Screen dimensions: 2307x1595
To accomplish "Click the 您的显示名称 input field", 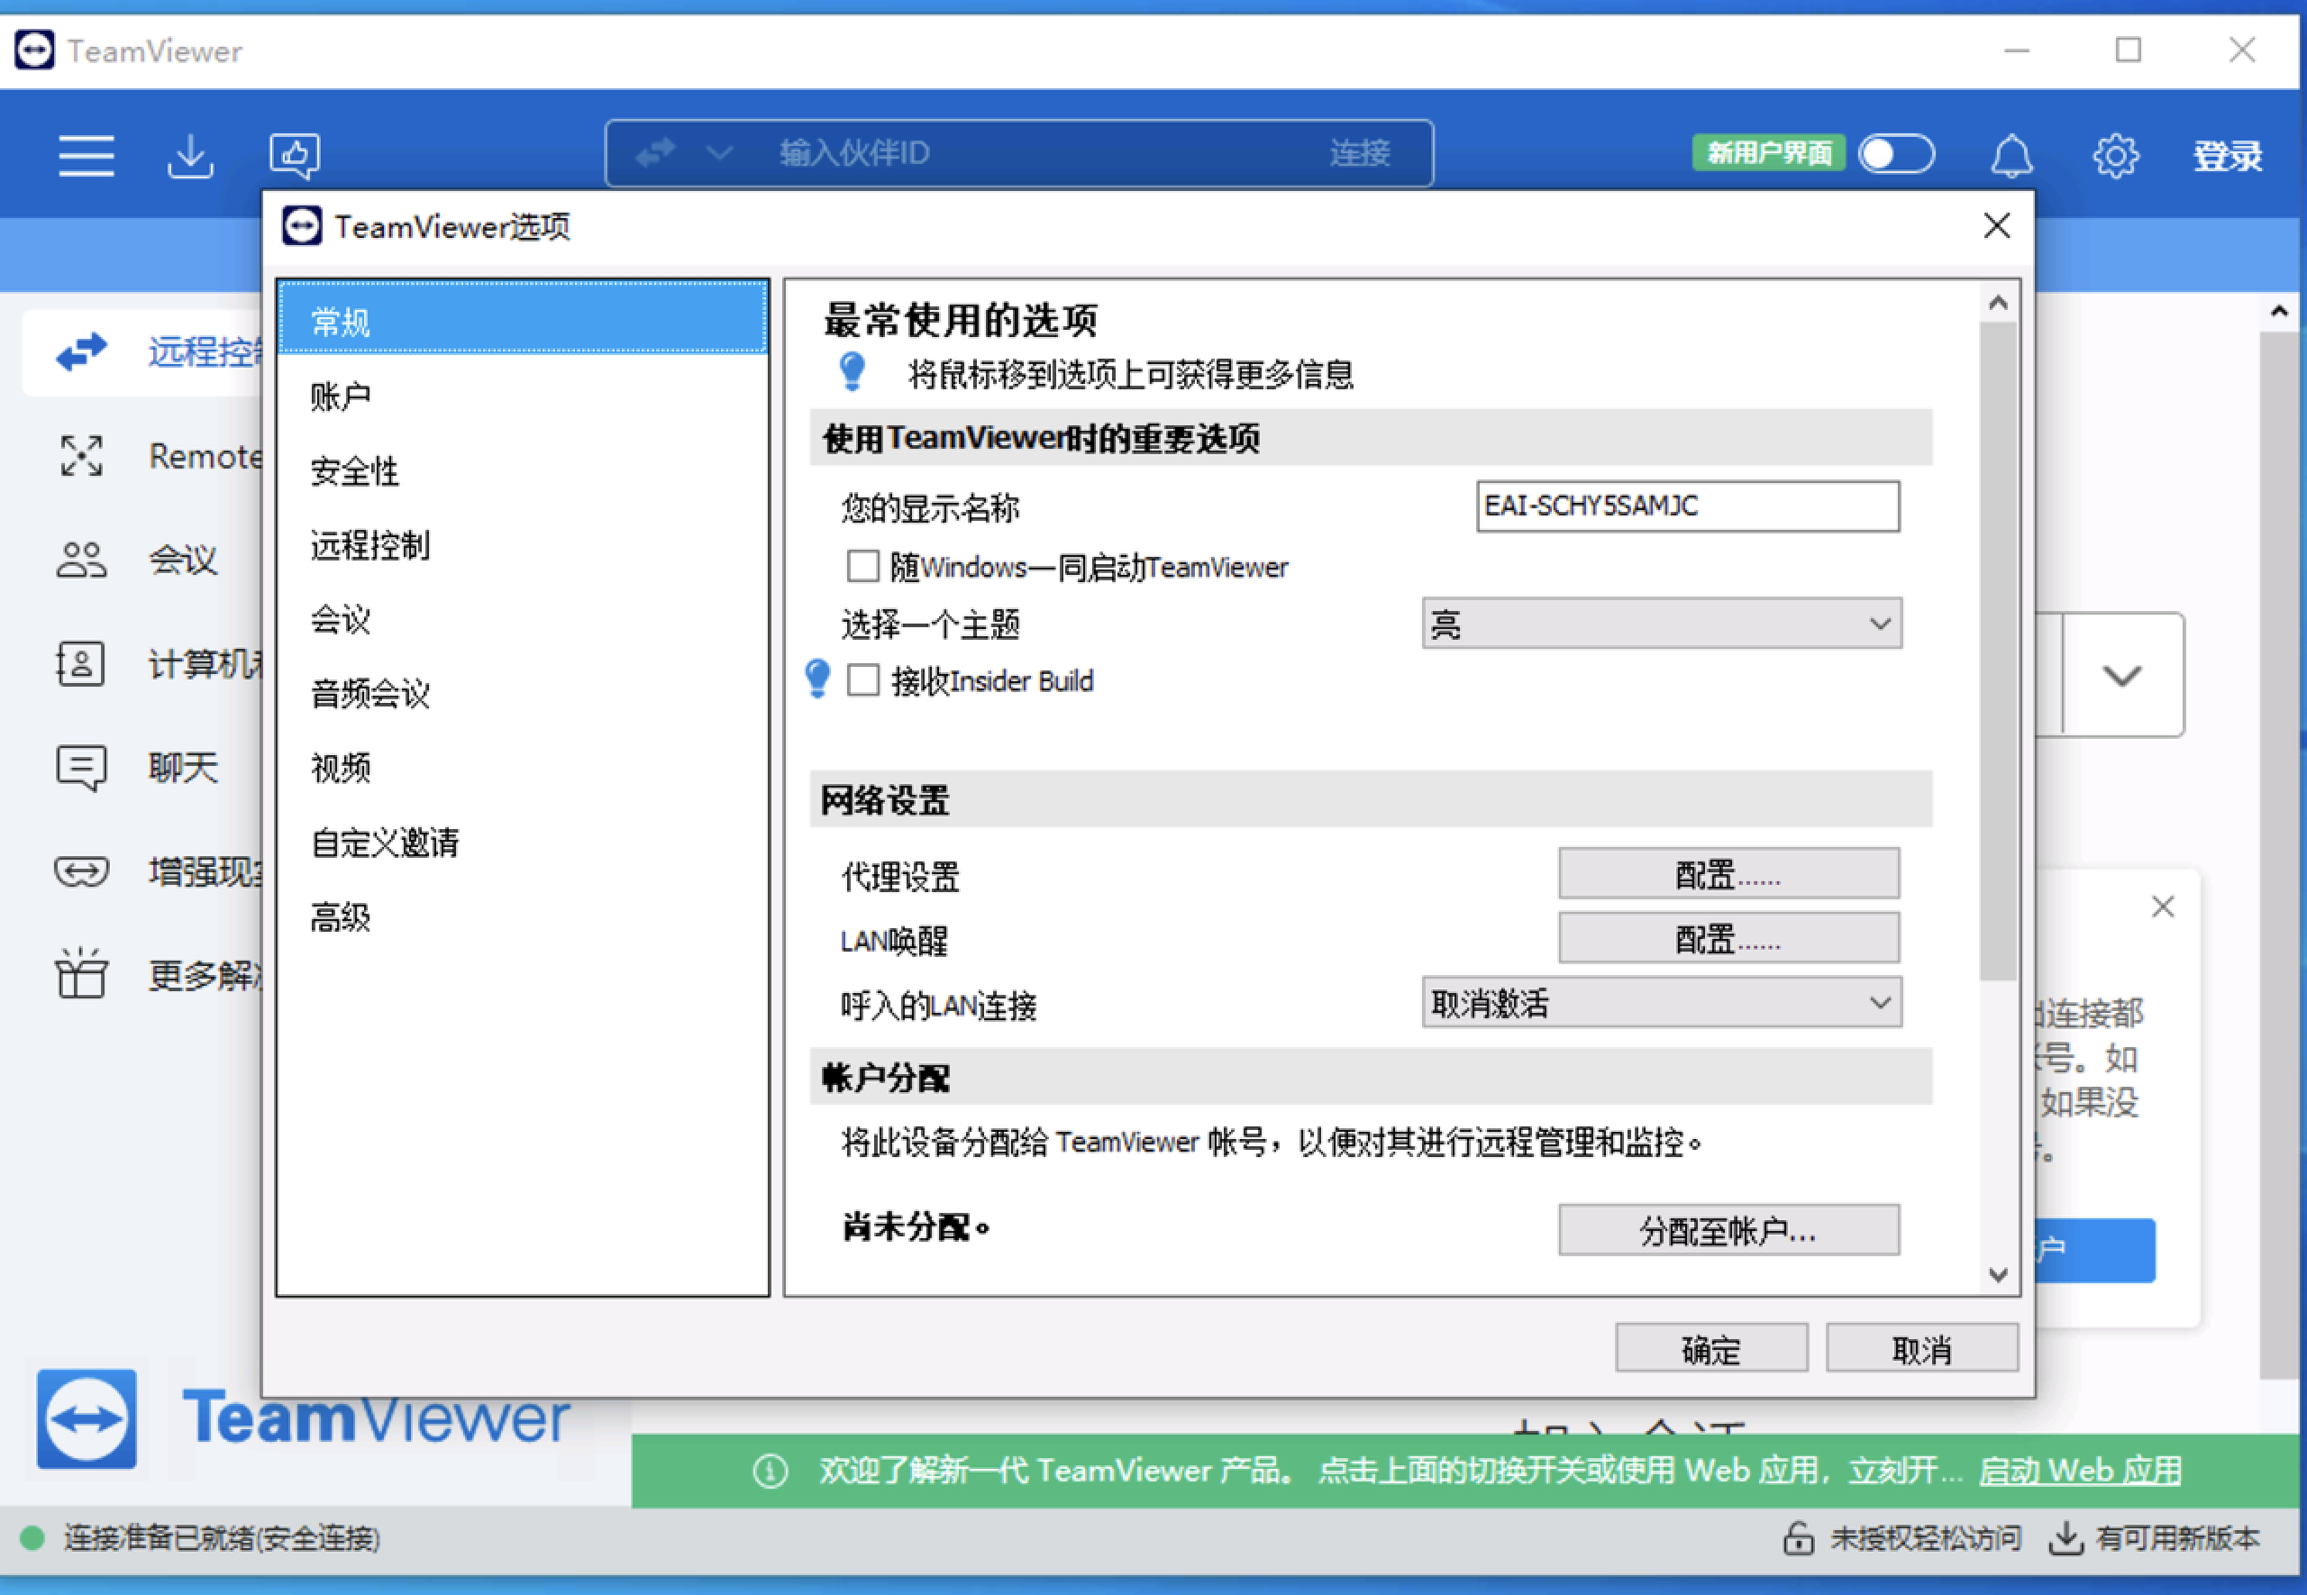I will tap(1689, 506).
